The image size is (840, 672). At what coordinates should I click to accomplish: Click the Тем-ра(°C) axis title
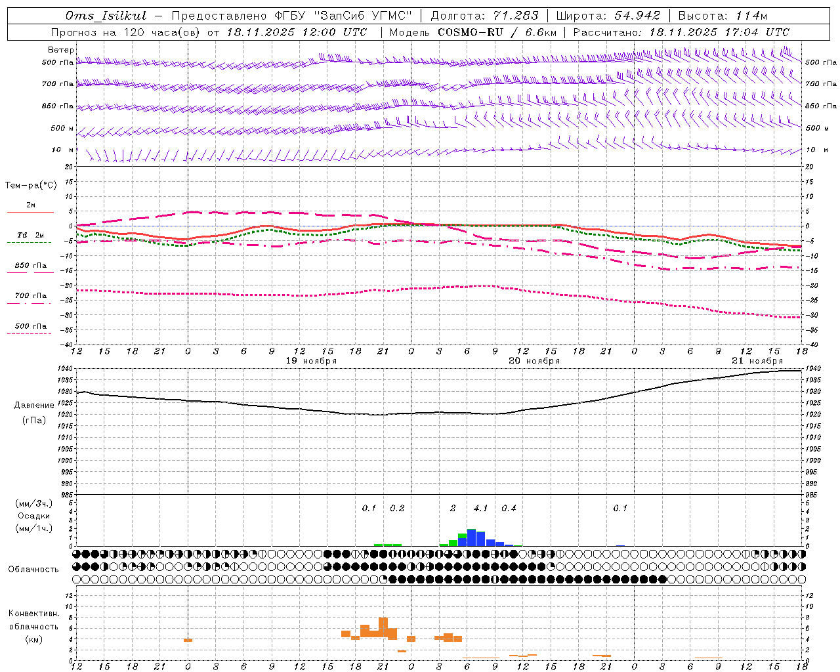pos(31,186)
